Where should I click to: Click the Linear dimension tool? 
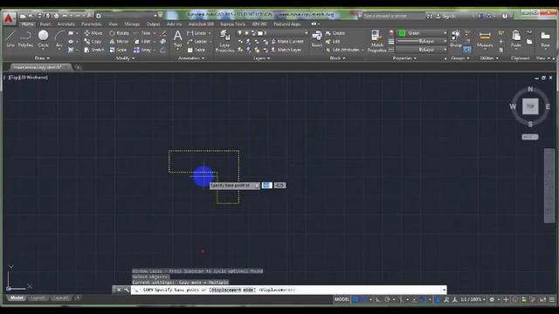click(197, 33)
